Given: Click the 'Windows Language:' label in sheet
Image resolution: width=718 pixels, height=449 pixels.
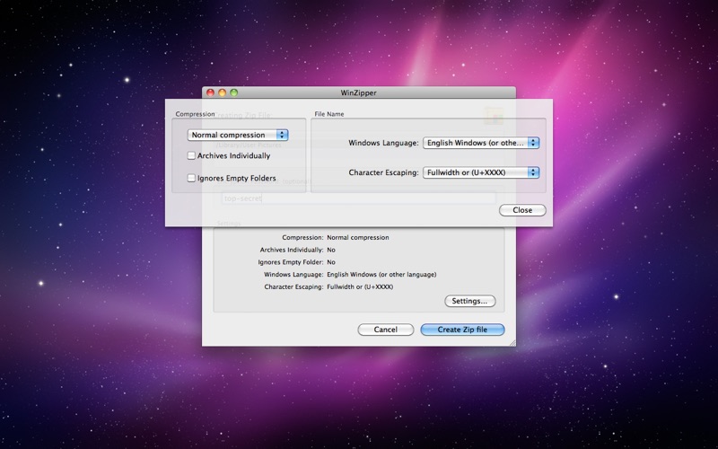Looking at the screenshot, I should pyautogui.click(x=384, y=143).
